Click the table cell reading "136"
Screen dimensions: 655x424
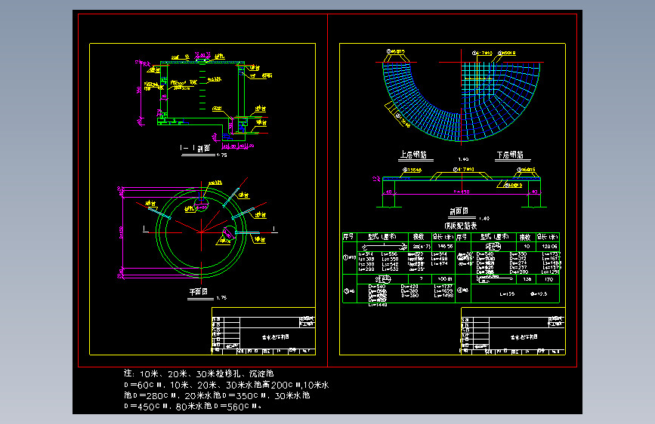click(x=527, y=279)
